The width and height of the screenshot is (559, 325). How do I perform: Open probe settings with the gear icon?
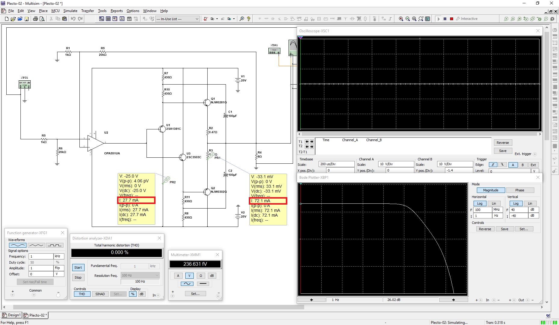coord(552,19)
